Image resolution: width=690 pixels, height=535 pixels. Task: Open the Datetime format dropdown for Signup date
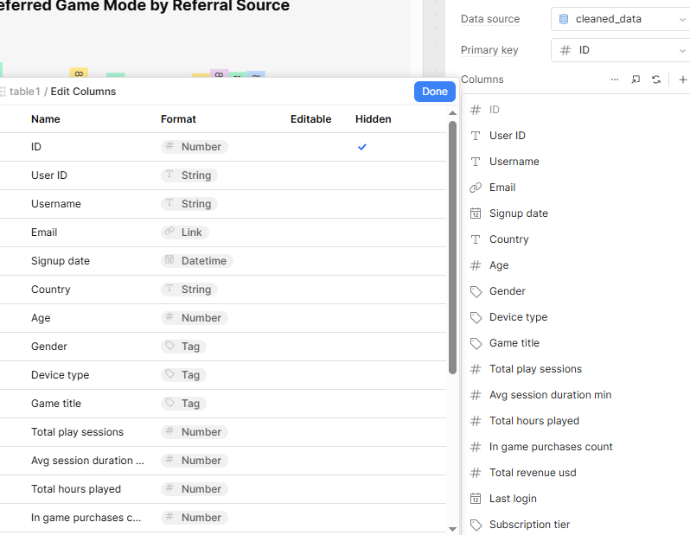[x=196, y=261]
